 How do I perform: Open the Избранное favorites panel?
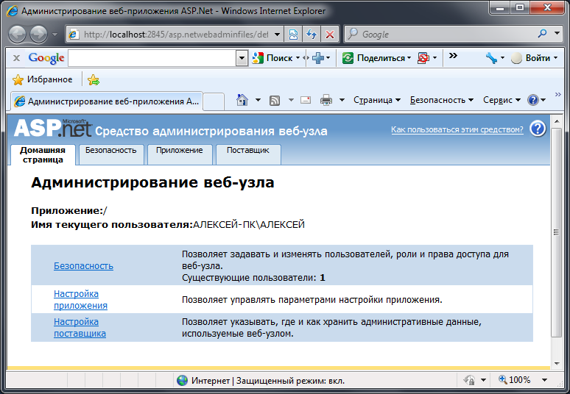click(x=43, y=79)
